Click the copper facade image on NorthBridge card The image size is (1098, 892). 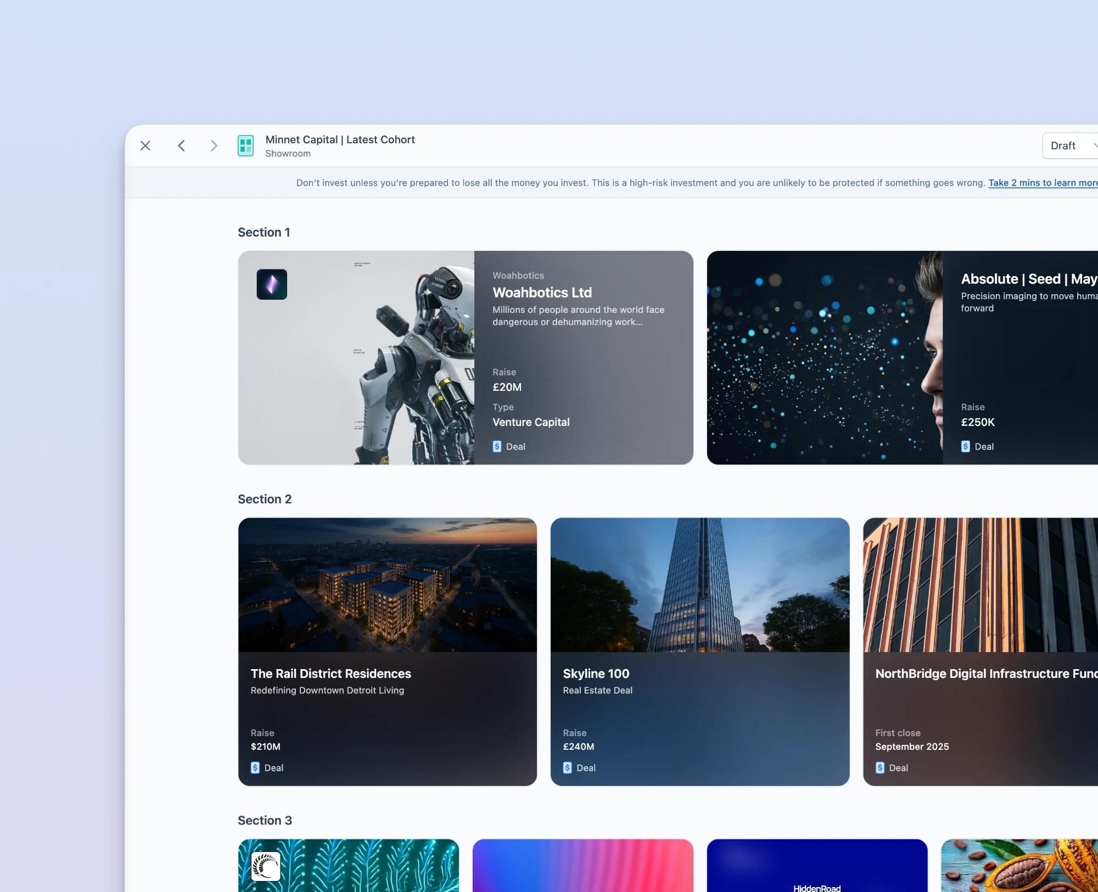[x=981, y=585]
